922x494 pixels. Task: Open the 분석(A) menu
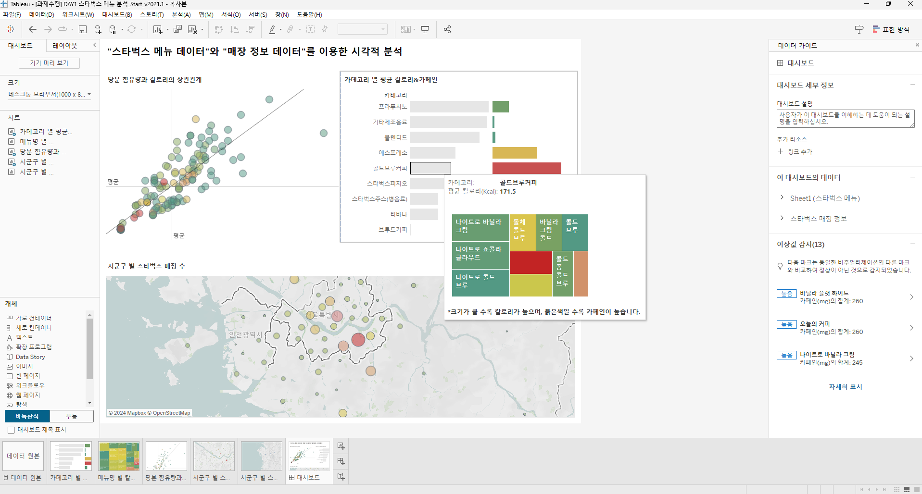[181, 14]
